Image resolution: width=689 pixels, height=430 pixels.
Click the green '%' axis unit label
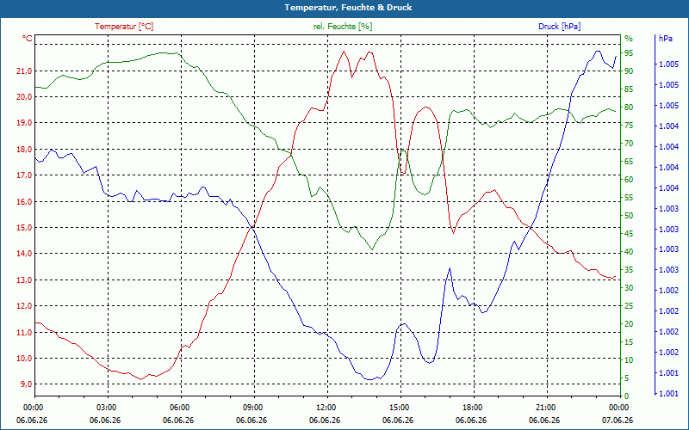coord(629,39)
